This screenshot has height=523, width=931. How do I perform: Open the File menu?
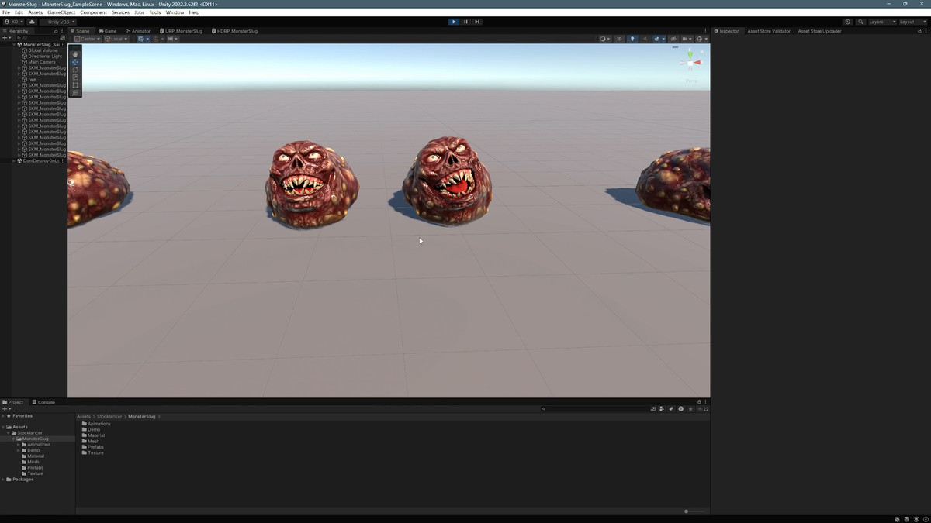coord(6,12)
